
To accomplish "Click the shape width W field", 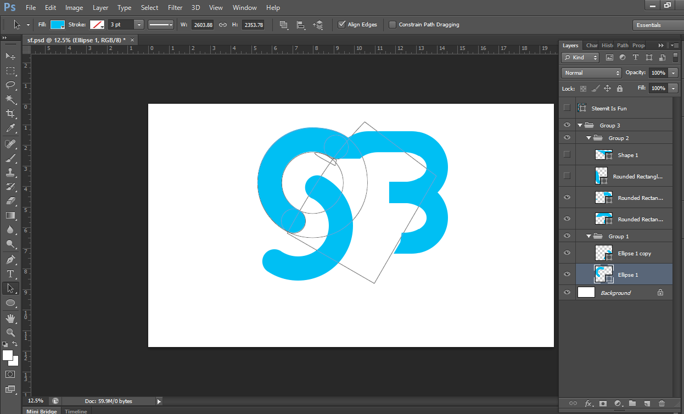I will pos(203,25).
